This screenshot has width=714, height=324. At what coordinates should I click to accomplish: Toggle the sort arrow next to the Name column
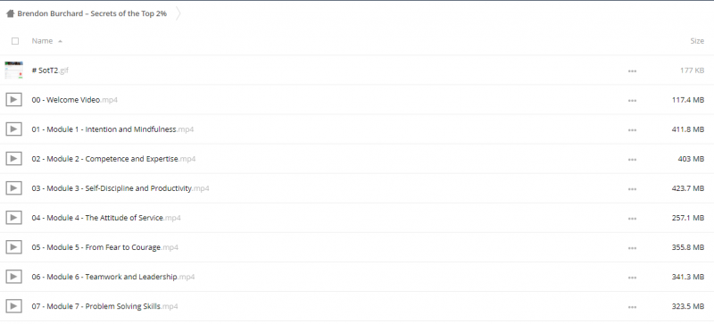[60, 41]
